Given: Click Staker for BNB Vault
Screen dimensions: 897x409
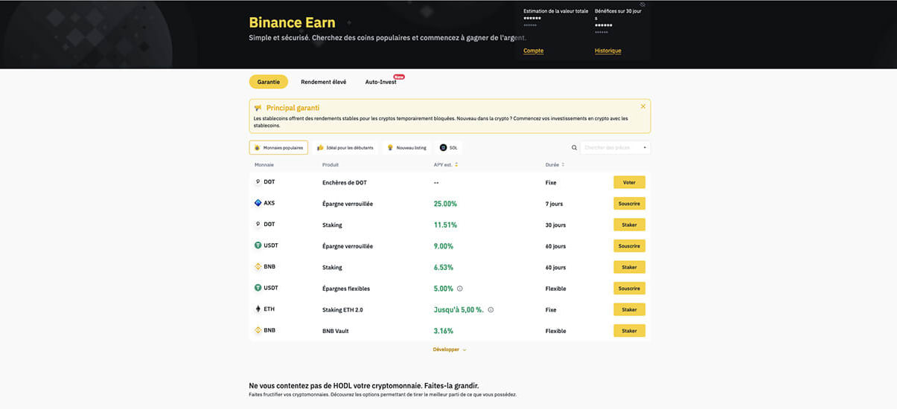Looking at the screenshot, I should coord(629,330).
